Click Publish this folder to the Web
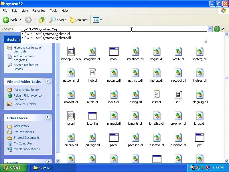The width and height of the screenshot is (229, 172). tap(27, 97)
